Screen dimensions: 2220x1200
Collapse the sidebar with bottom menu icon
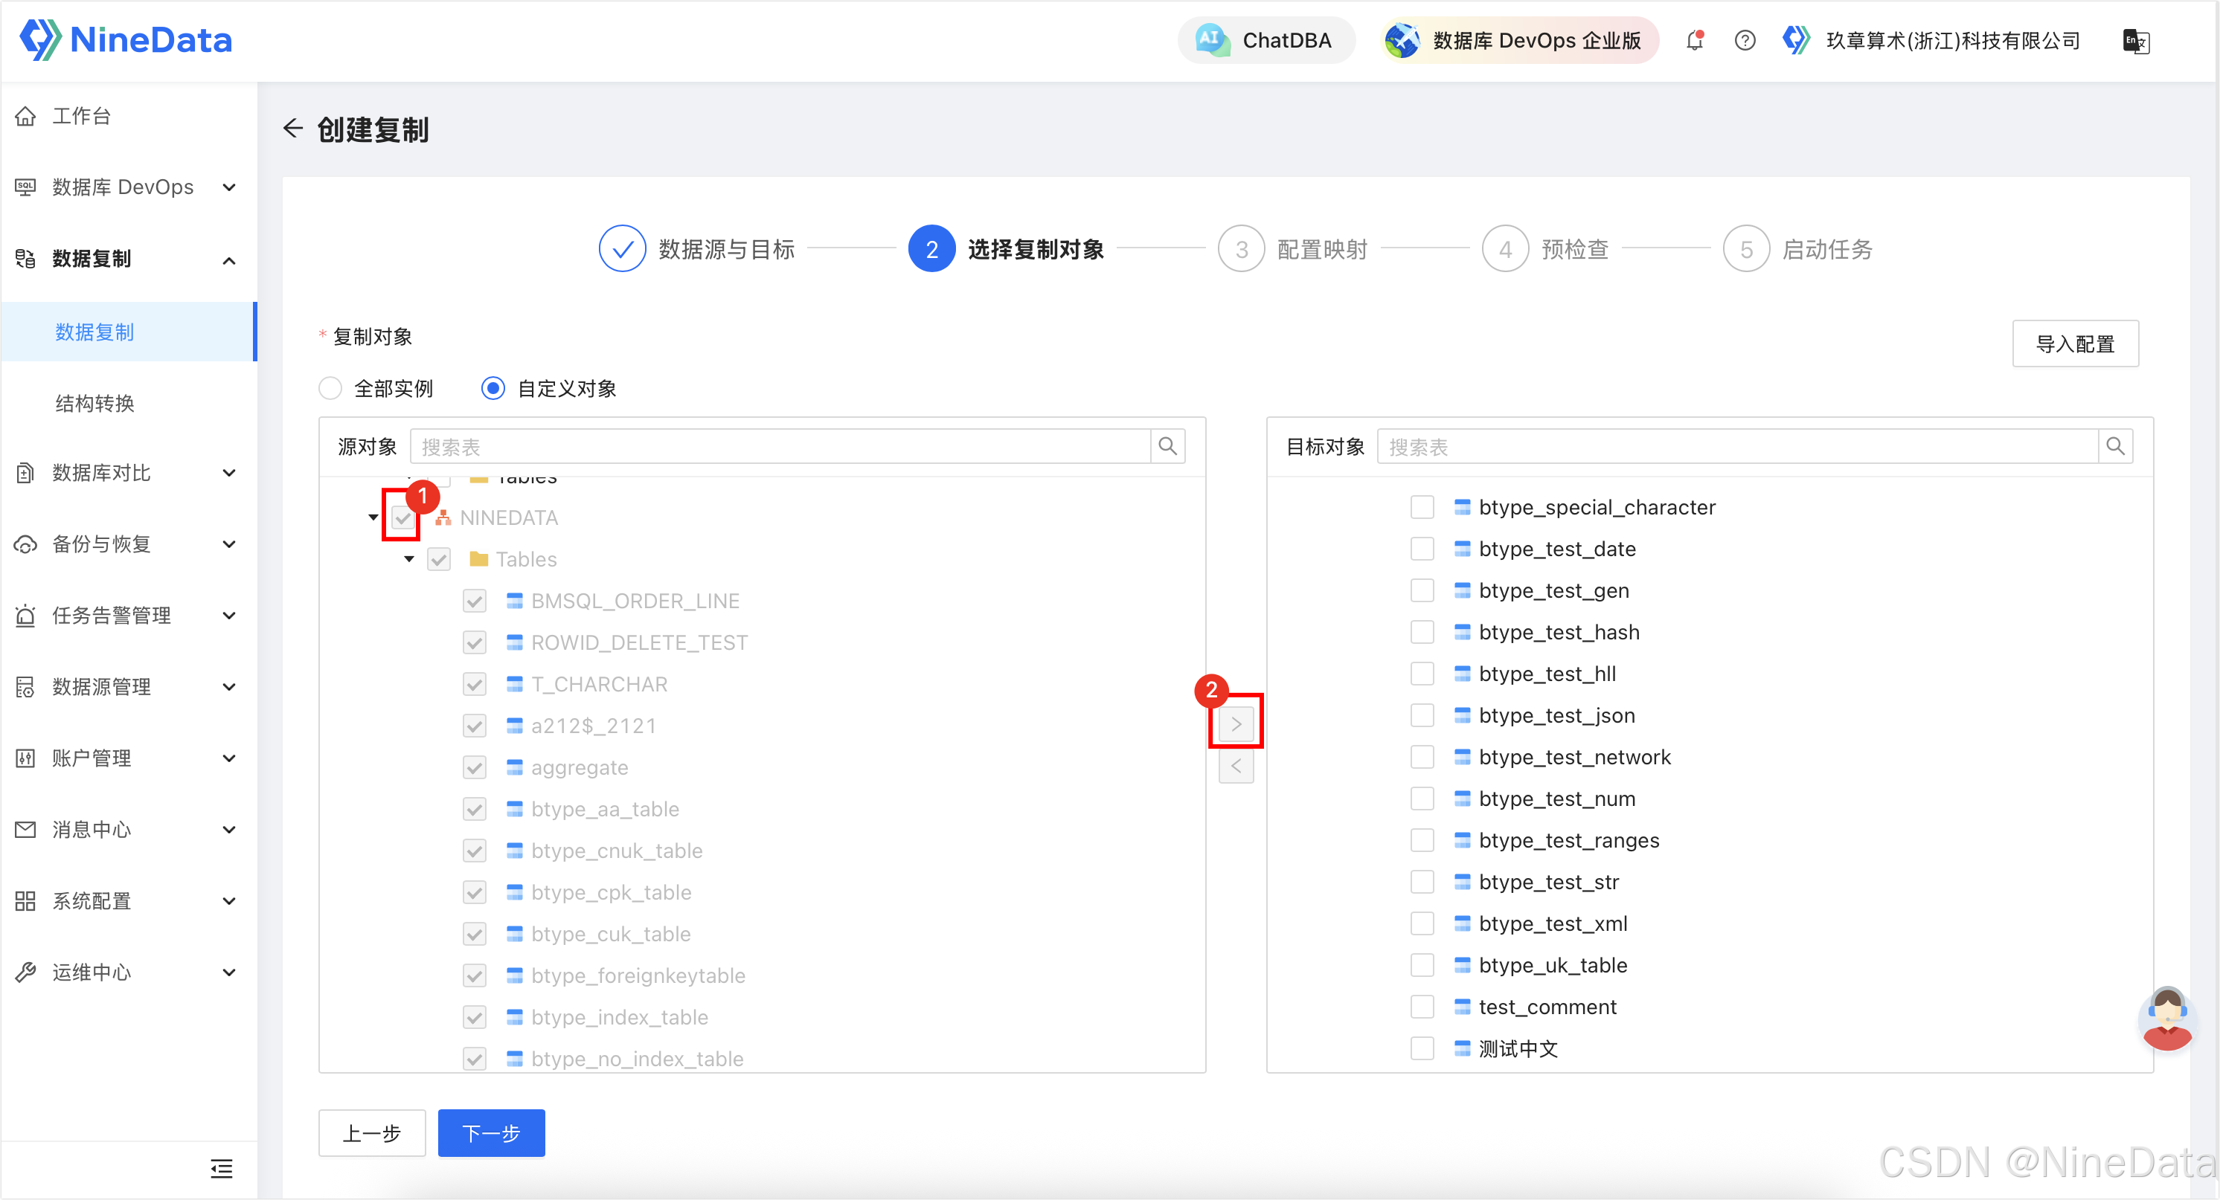coord(222,1169)
